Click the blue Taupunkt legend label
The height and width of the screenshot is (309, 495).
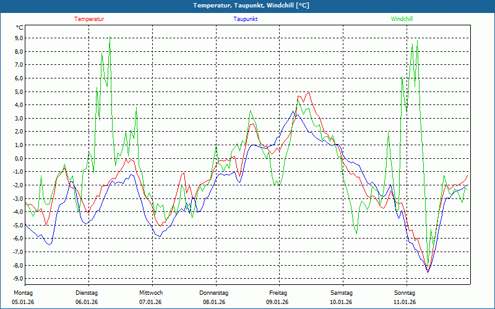[246, 19]
